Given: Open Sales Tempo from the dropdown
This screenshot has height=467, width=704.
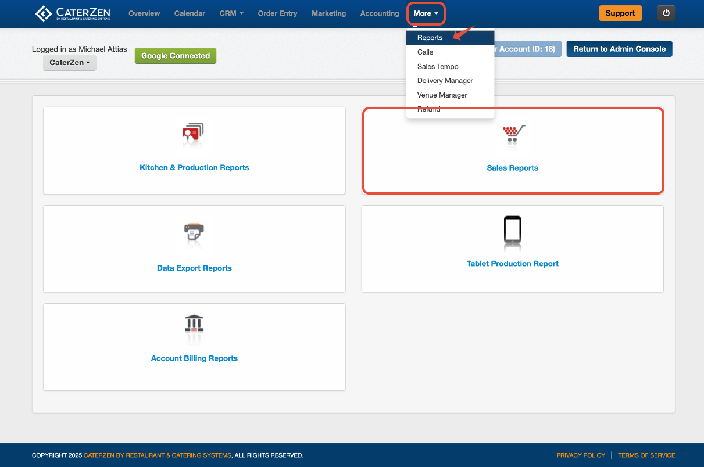Looking at the screenshot, I should point(450,67).
